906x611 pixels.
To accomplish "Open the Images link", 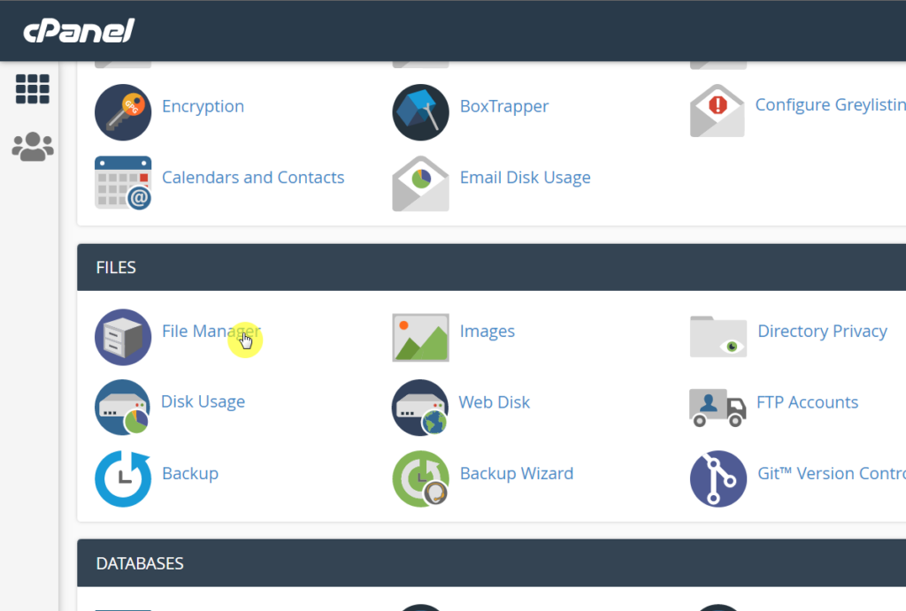I will click(488, 332).
